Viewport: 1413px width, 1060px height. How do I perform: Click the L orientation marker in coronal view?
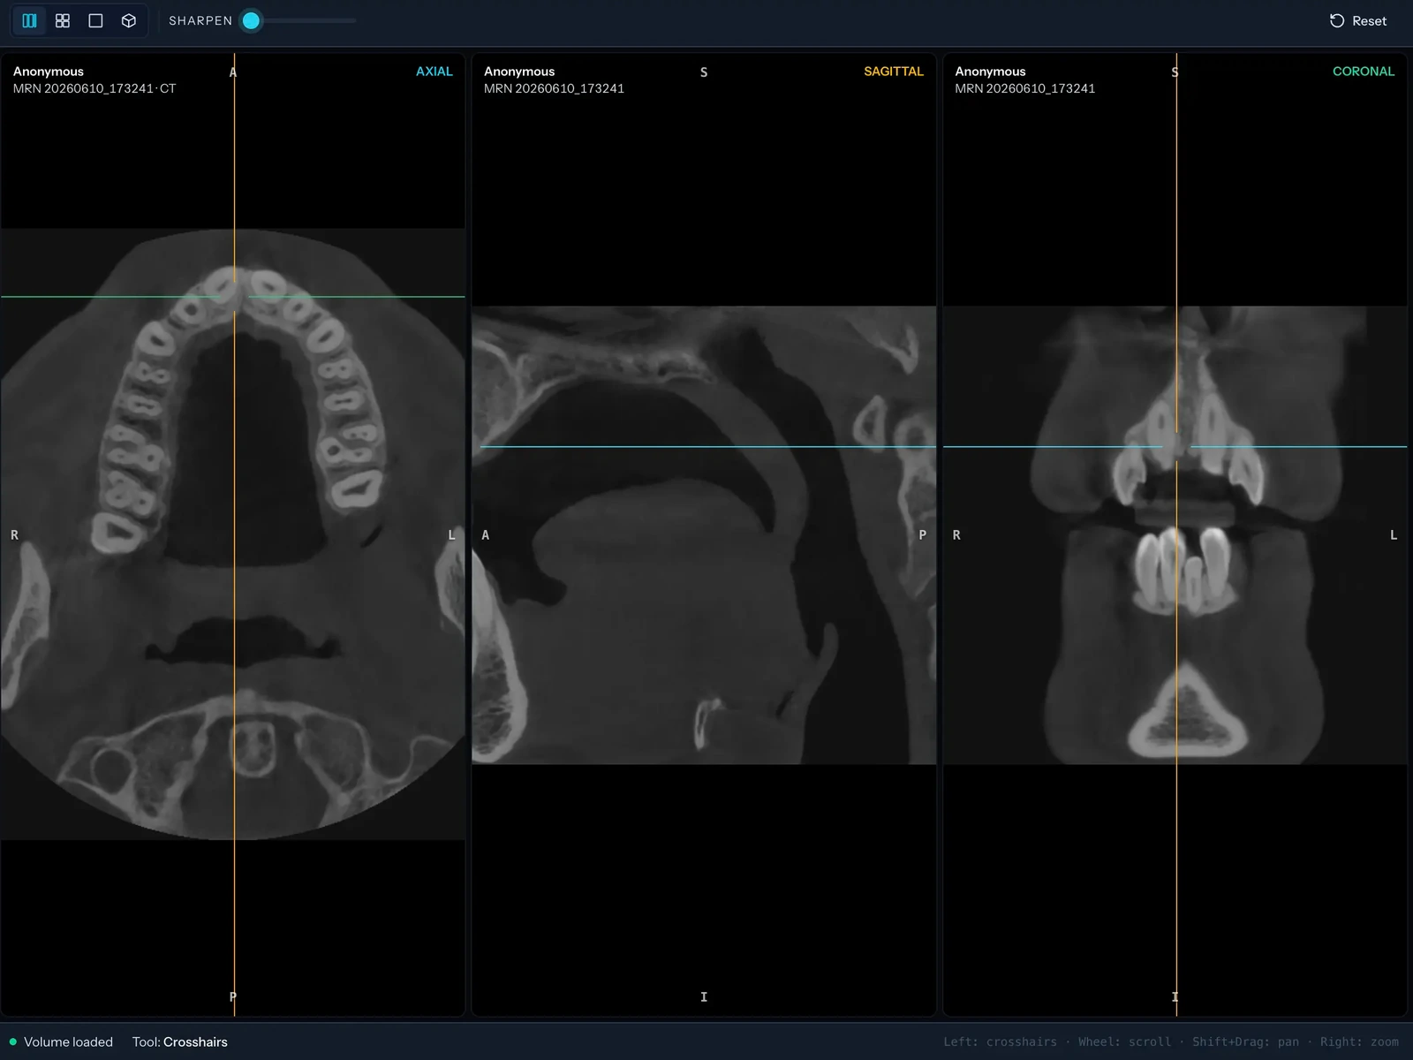[1394, 535]
